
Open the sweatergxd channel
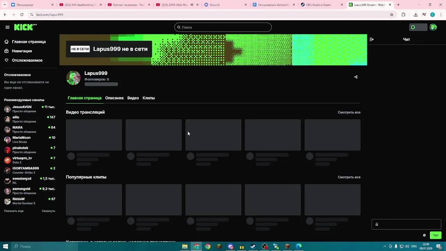point(30,181)
